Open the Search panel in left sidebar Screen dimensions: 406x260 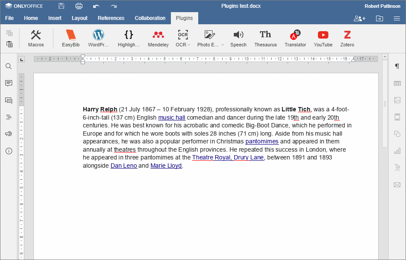point(9,66)
